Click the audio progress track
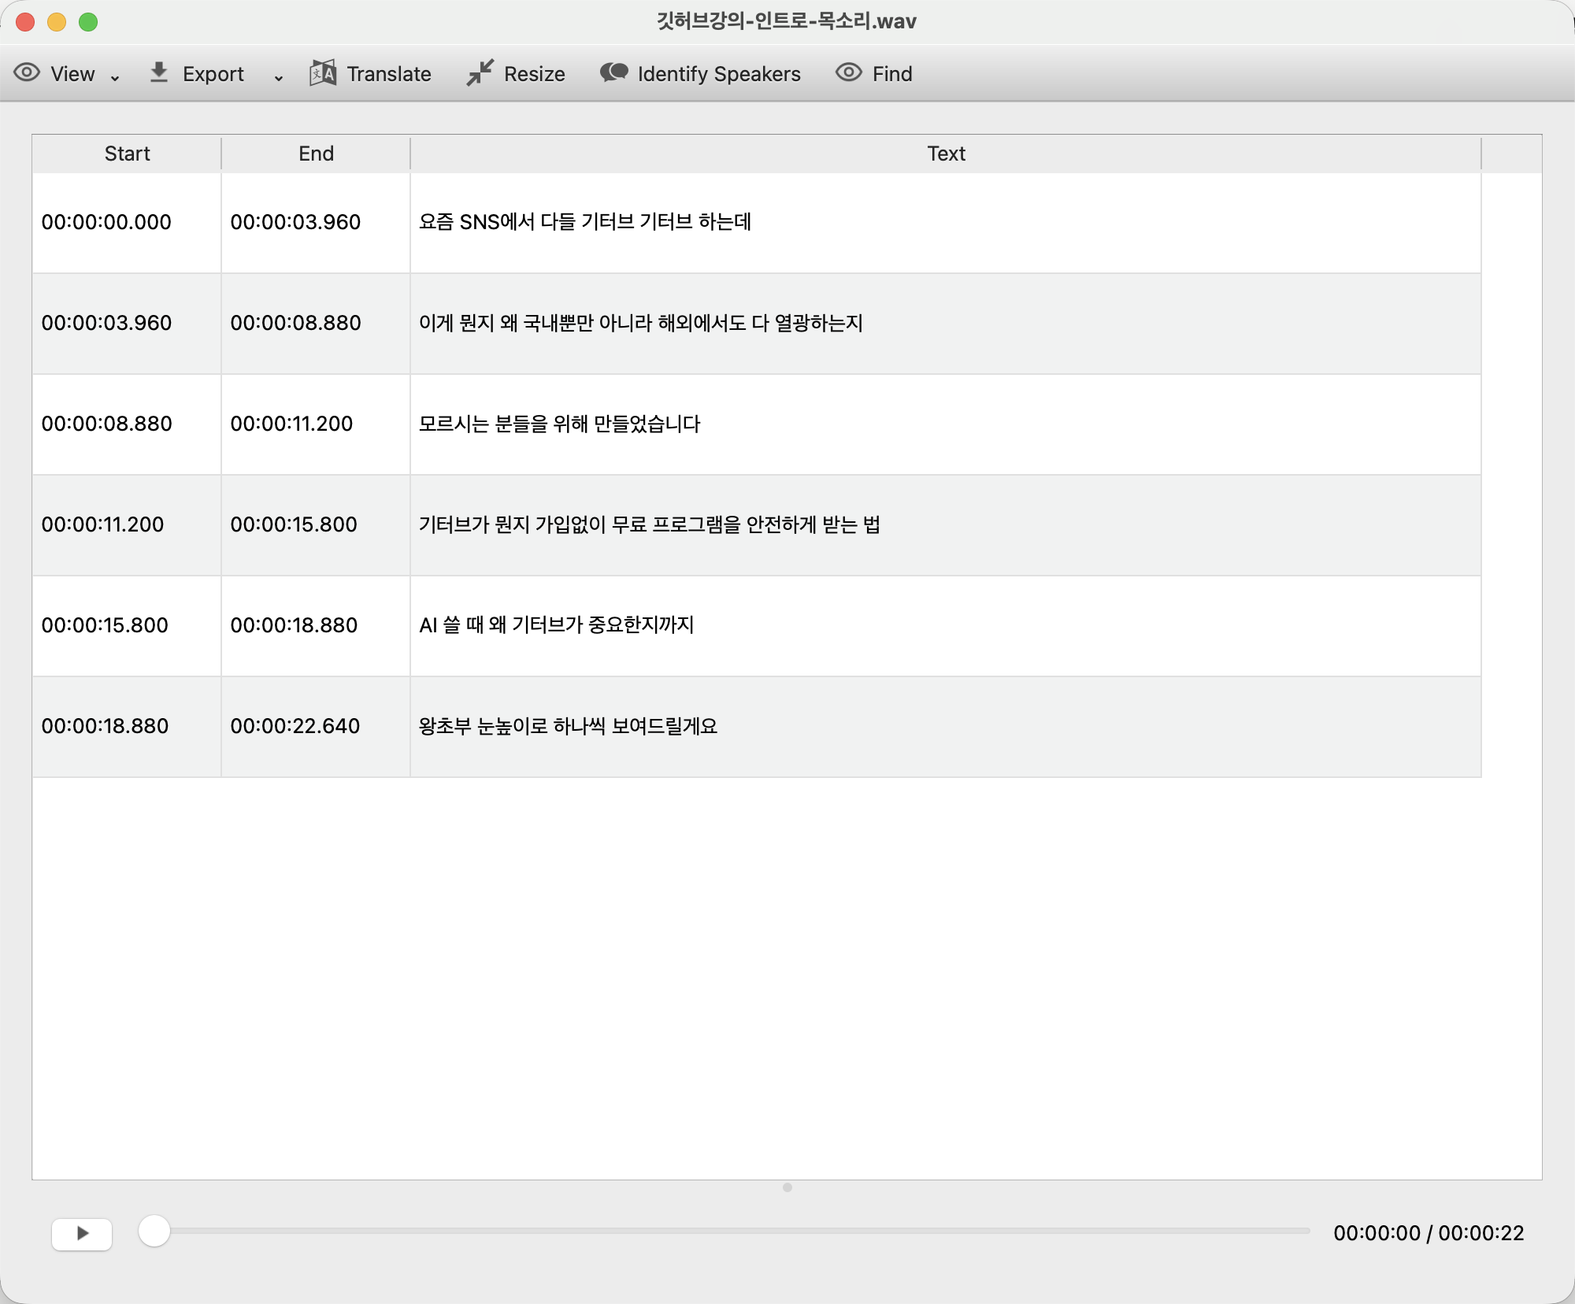The height and width of the screenshot is (1304, 1575). [x=724, y=1231]
